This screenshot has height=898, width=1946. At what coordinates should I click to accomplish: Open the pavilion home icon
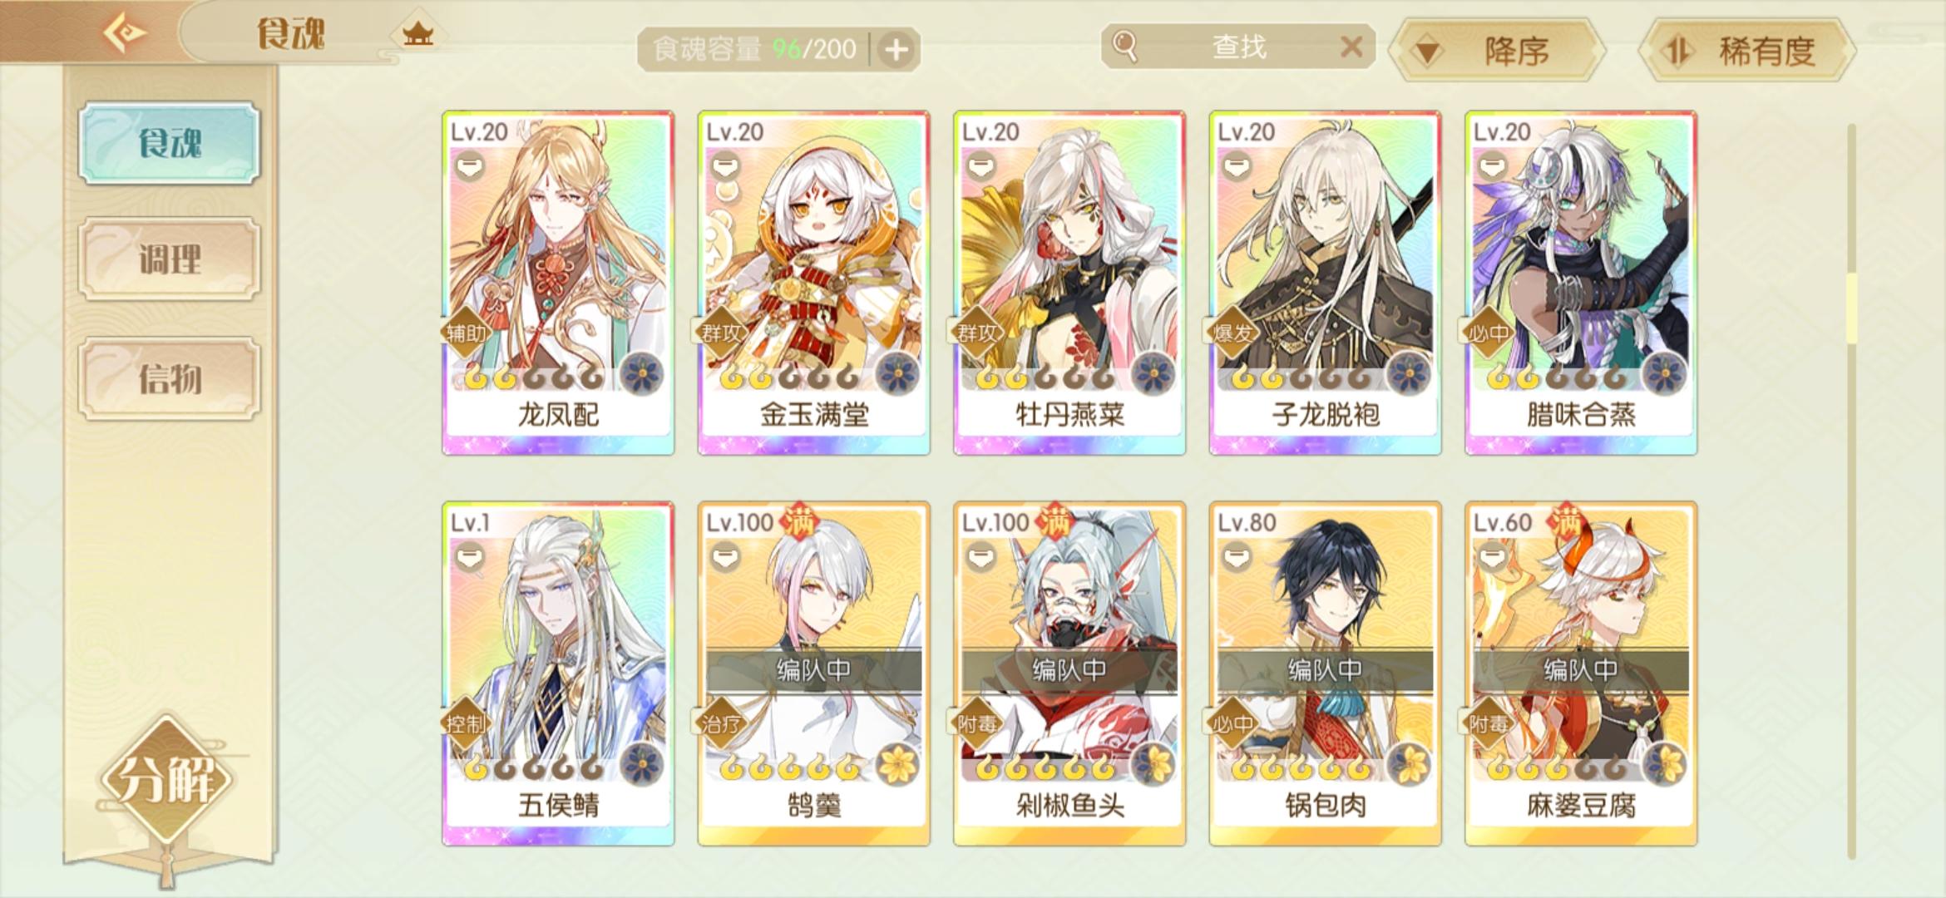coord(417,34)
